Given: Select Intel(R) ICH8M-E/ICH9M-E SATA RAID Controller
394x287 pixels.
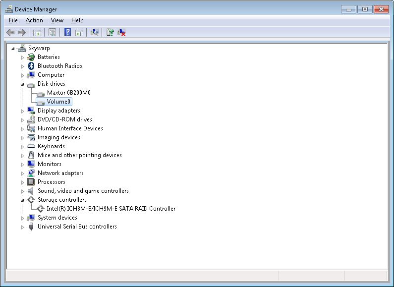Looking at the screenshot, I should tap(111, 209).
